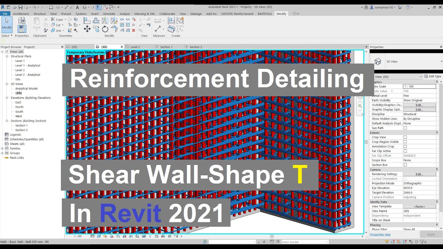Click the View Scale 1 : 100 field
443x249 pixels.
point(419,86)
